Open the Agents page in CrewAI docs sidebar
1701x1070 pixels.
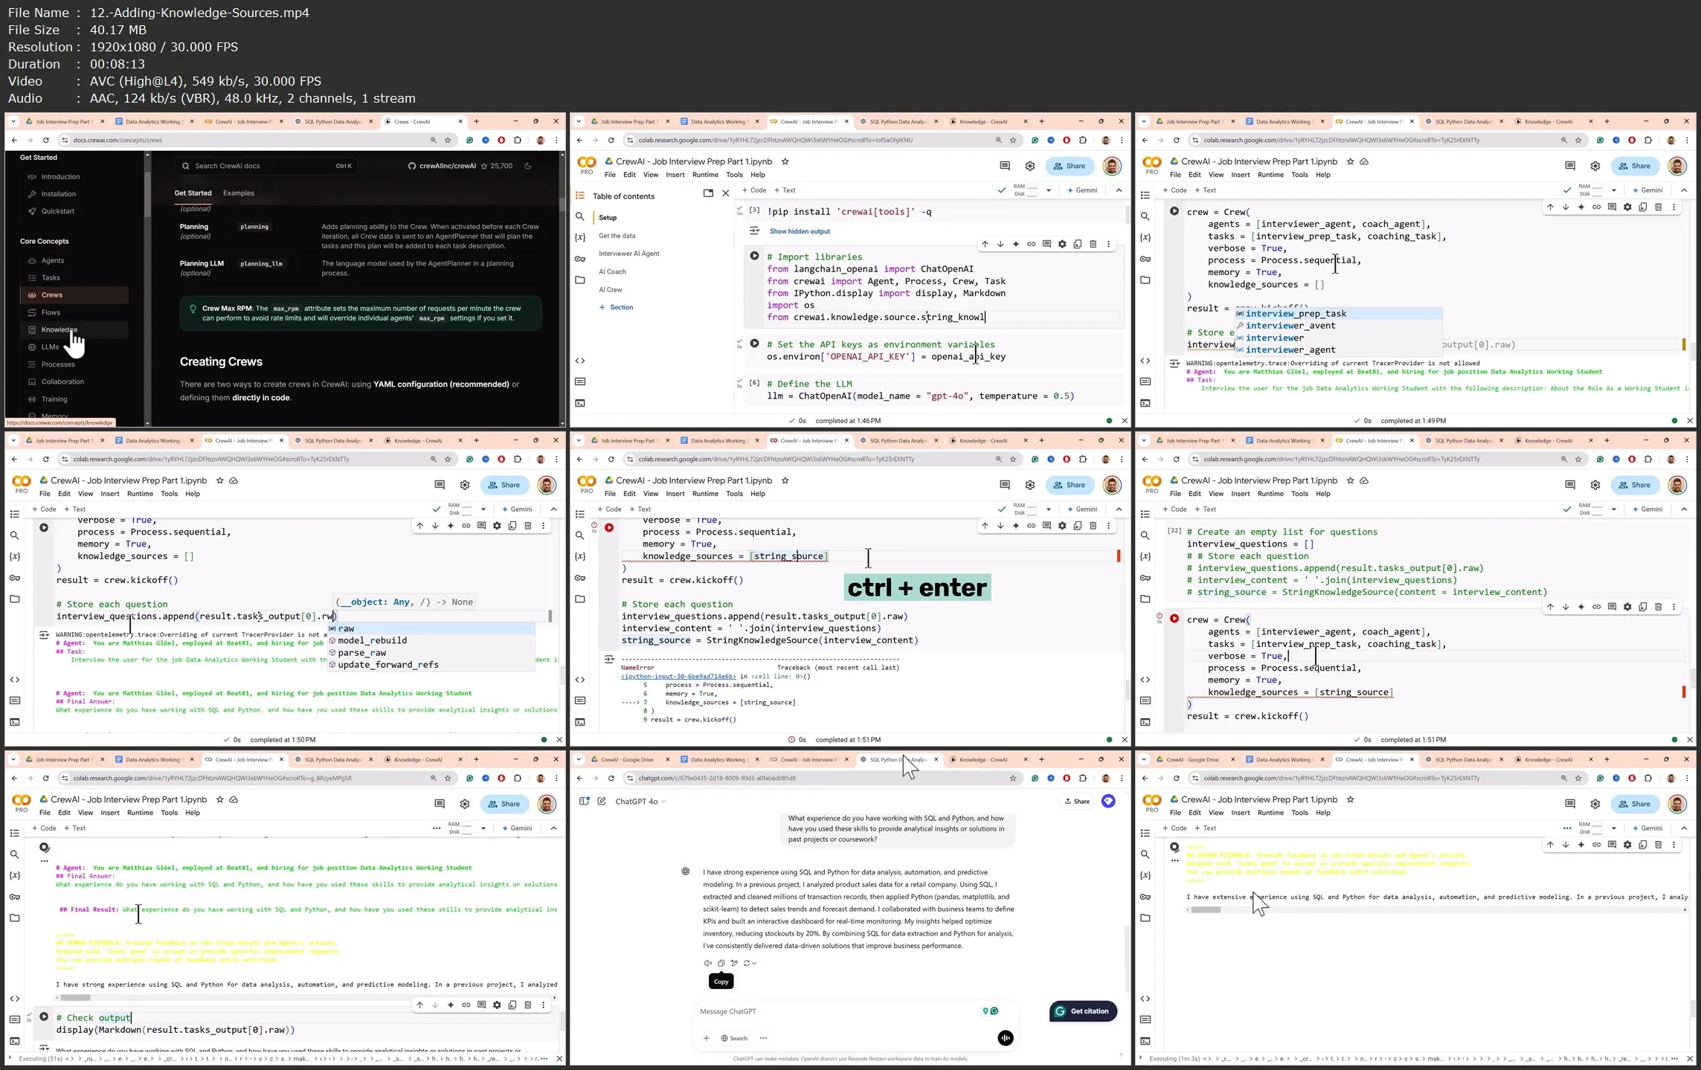[x=52, y=260]
